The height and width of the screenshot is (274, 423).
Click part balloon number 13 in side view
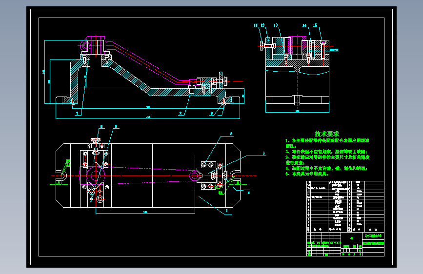pos(276,25)
